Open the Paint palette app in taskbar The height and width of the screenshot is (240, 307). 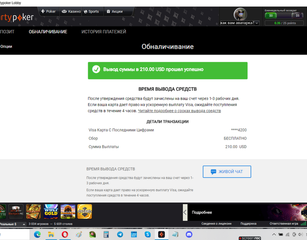pos(79,234)
